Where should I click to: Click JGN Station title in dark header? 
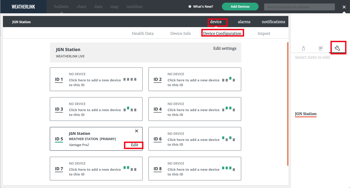[x=22, y=22]
